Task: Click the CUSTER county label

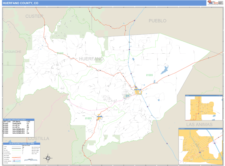Action: (34, 17)
